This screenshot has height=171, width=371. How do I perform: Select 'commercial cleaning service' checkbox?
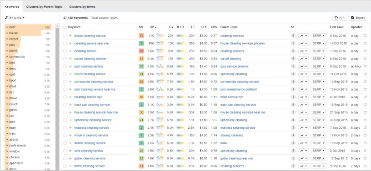[x=65, y=82]
